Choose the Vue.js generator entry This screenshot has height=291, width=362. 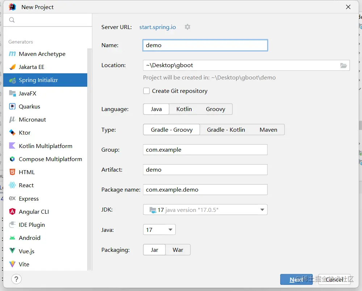tap(26, 251)
